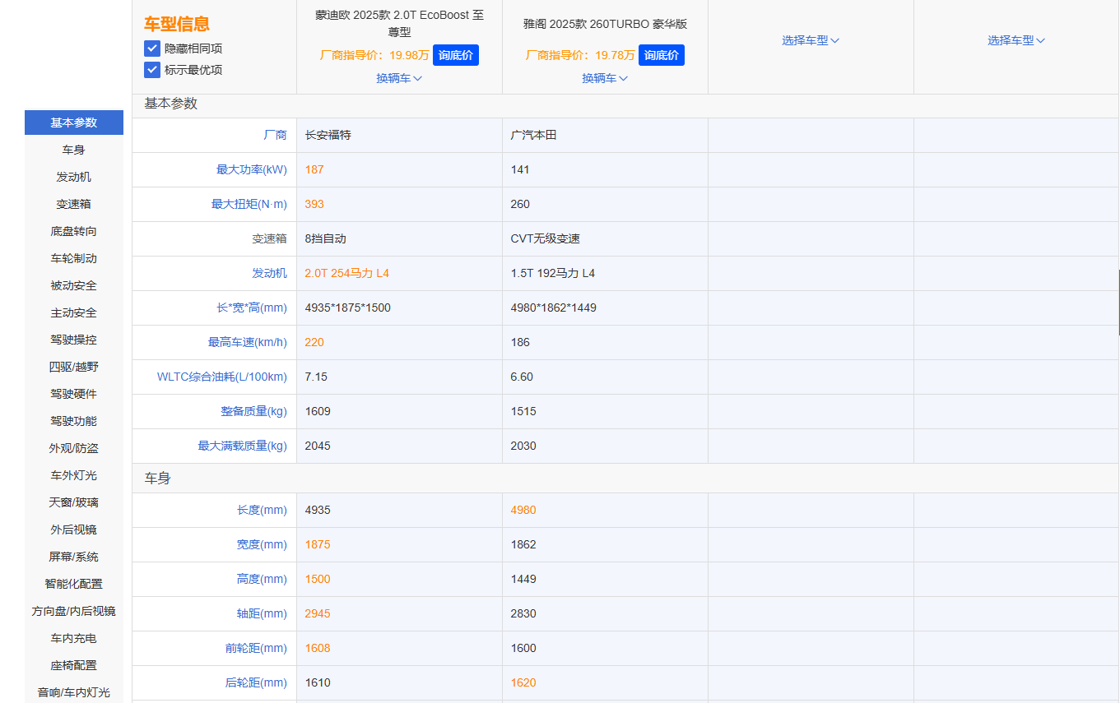Click the 最大功率(kW) parameter link

251,169
